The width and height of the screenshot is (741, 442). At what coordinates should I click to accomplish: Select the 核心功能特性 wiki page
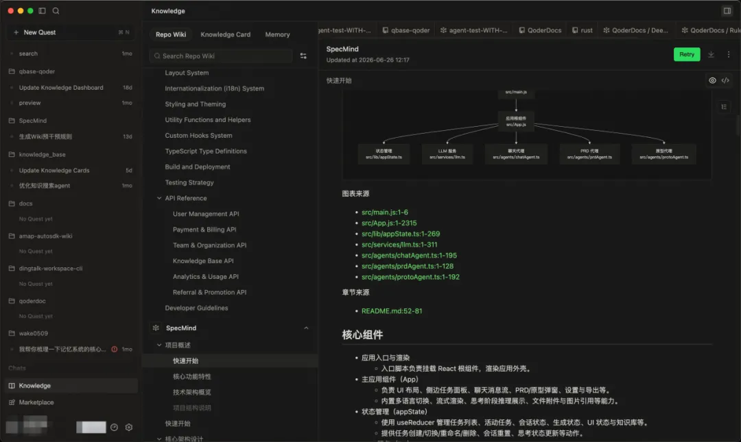click(x=192, y=377)
